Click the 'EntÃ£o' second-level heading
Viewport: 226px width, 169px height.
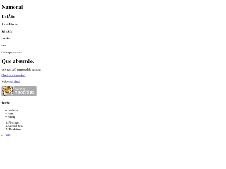click(8, 16)
